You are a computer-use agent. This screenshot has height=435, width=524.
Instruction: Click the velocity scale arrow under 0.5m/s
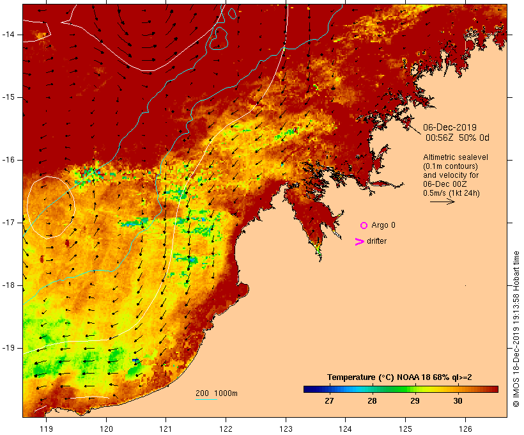tap(442, 202)
